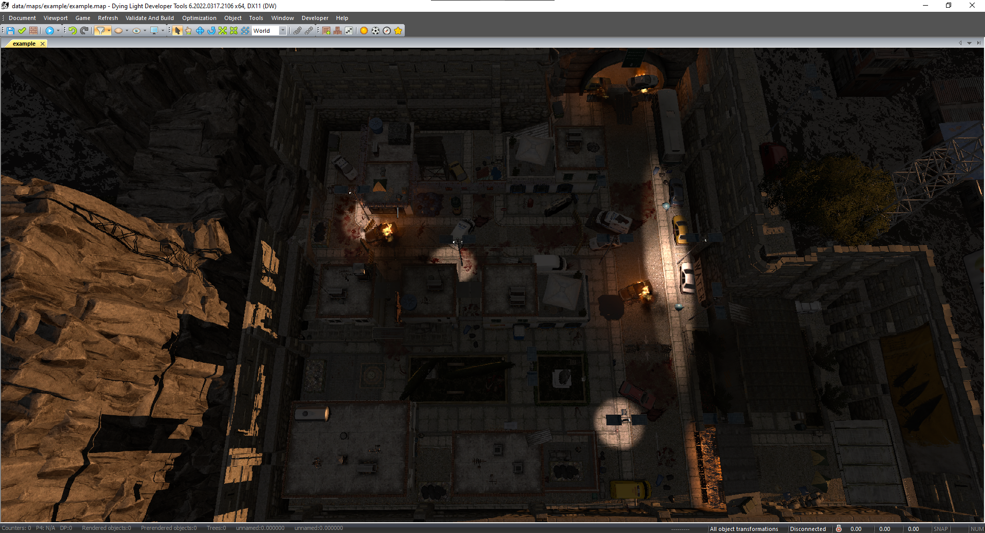
Task: Undo the last action with the green arrow
Action: coord(73,31)
